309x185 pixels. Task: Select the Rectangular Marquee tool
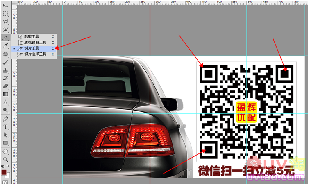click(5, 13)
